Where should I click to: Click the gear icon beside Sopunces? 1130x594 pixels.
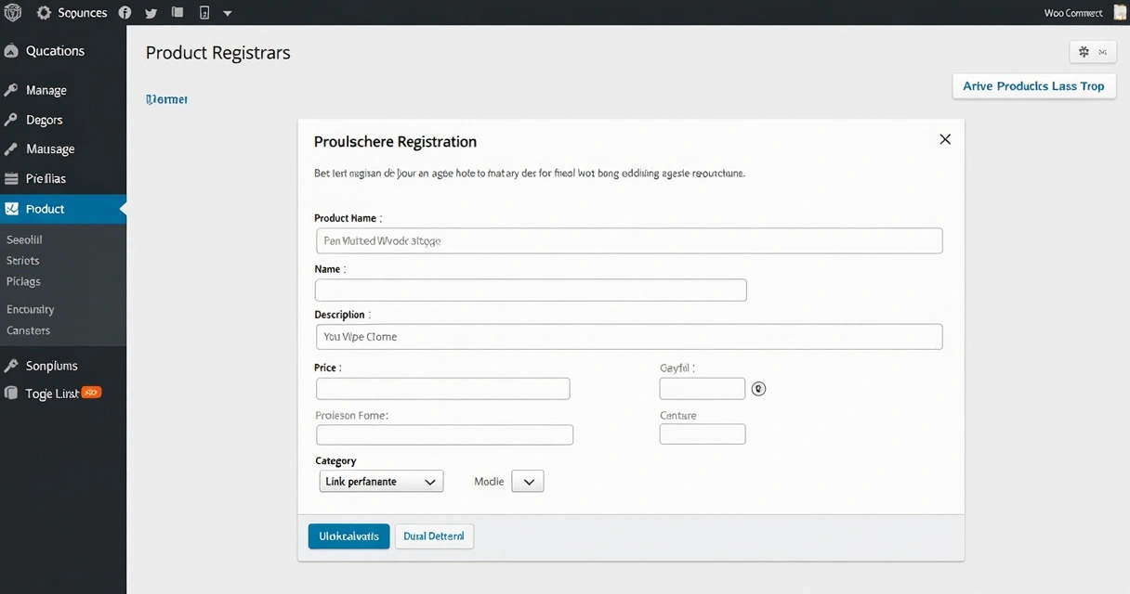coord(44,13)
